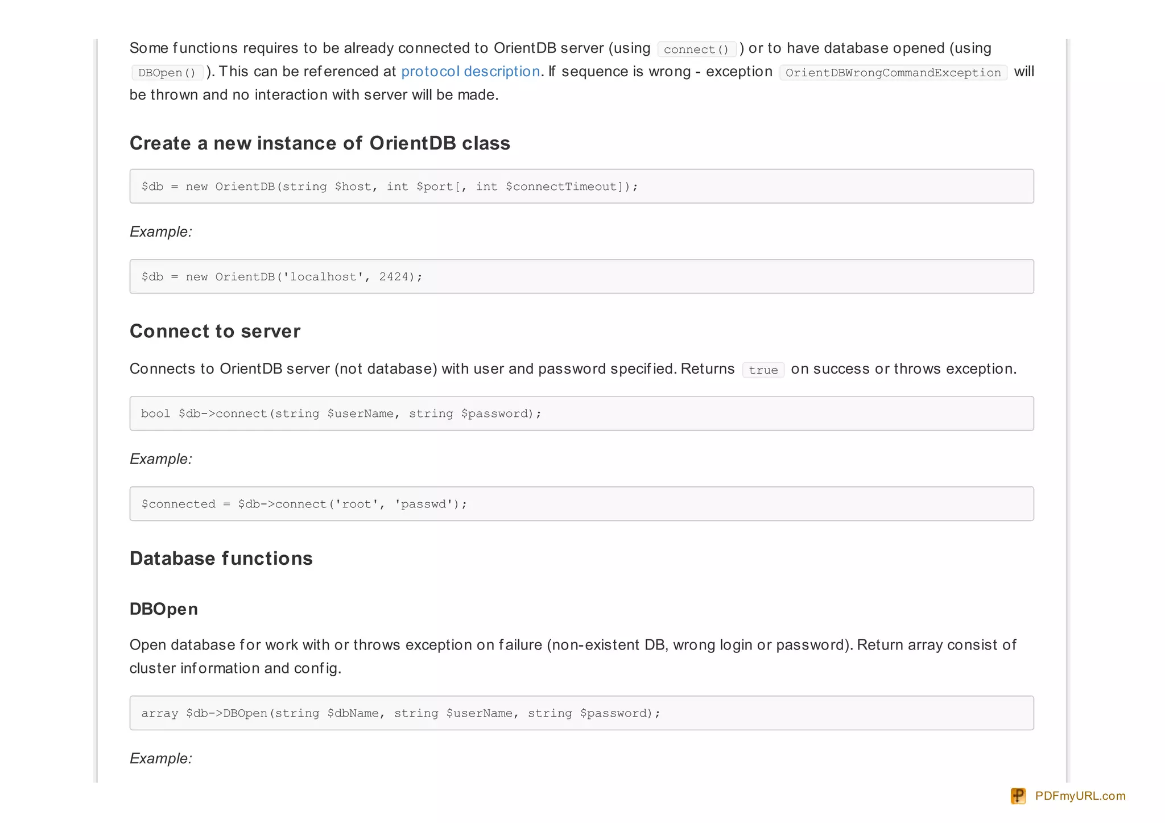This screenshot has width=1165, height=823.
Task: Click the OrientDBWrongCommandException inline code
Action: 893,73
